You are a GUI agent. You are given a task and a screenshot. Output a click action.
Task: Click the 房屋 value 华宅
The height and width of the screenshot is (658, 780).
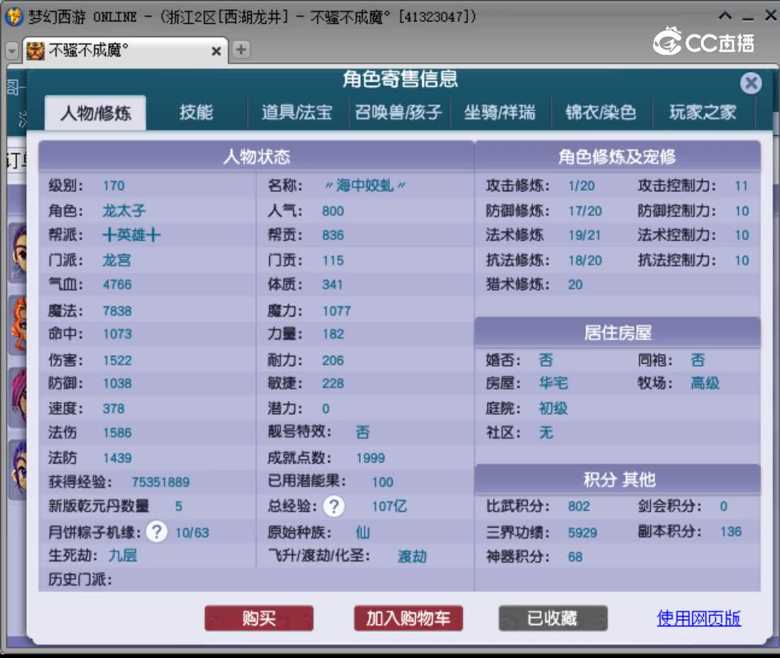coord(553,383)
